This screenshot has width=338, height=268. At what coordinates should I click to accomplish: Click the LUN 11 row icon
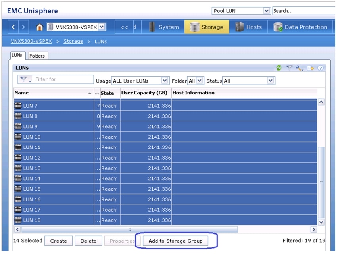point(18,147)
